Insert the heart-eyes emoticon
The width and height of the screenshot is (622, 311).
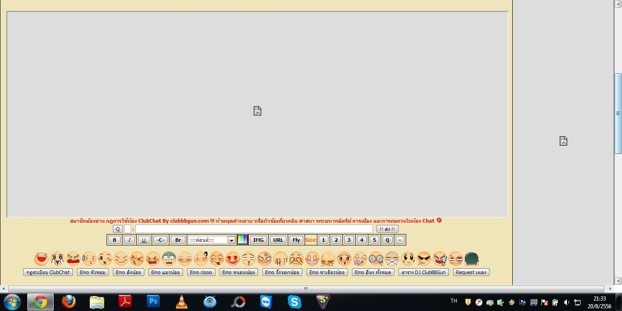click(x=233, y=259)
